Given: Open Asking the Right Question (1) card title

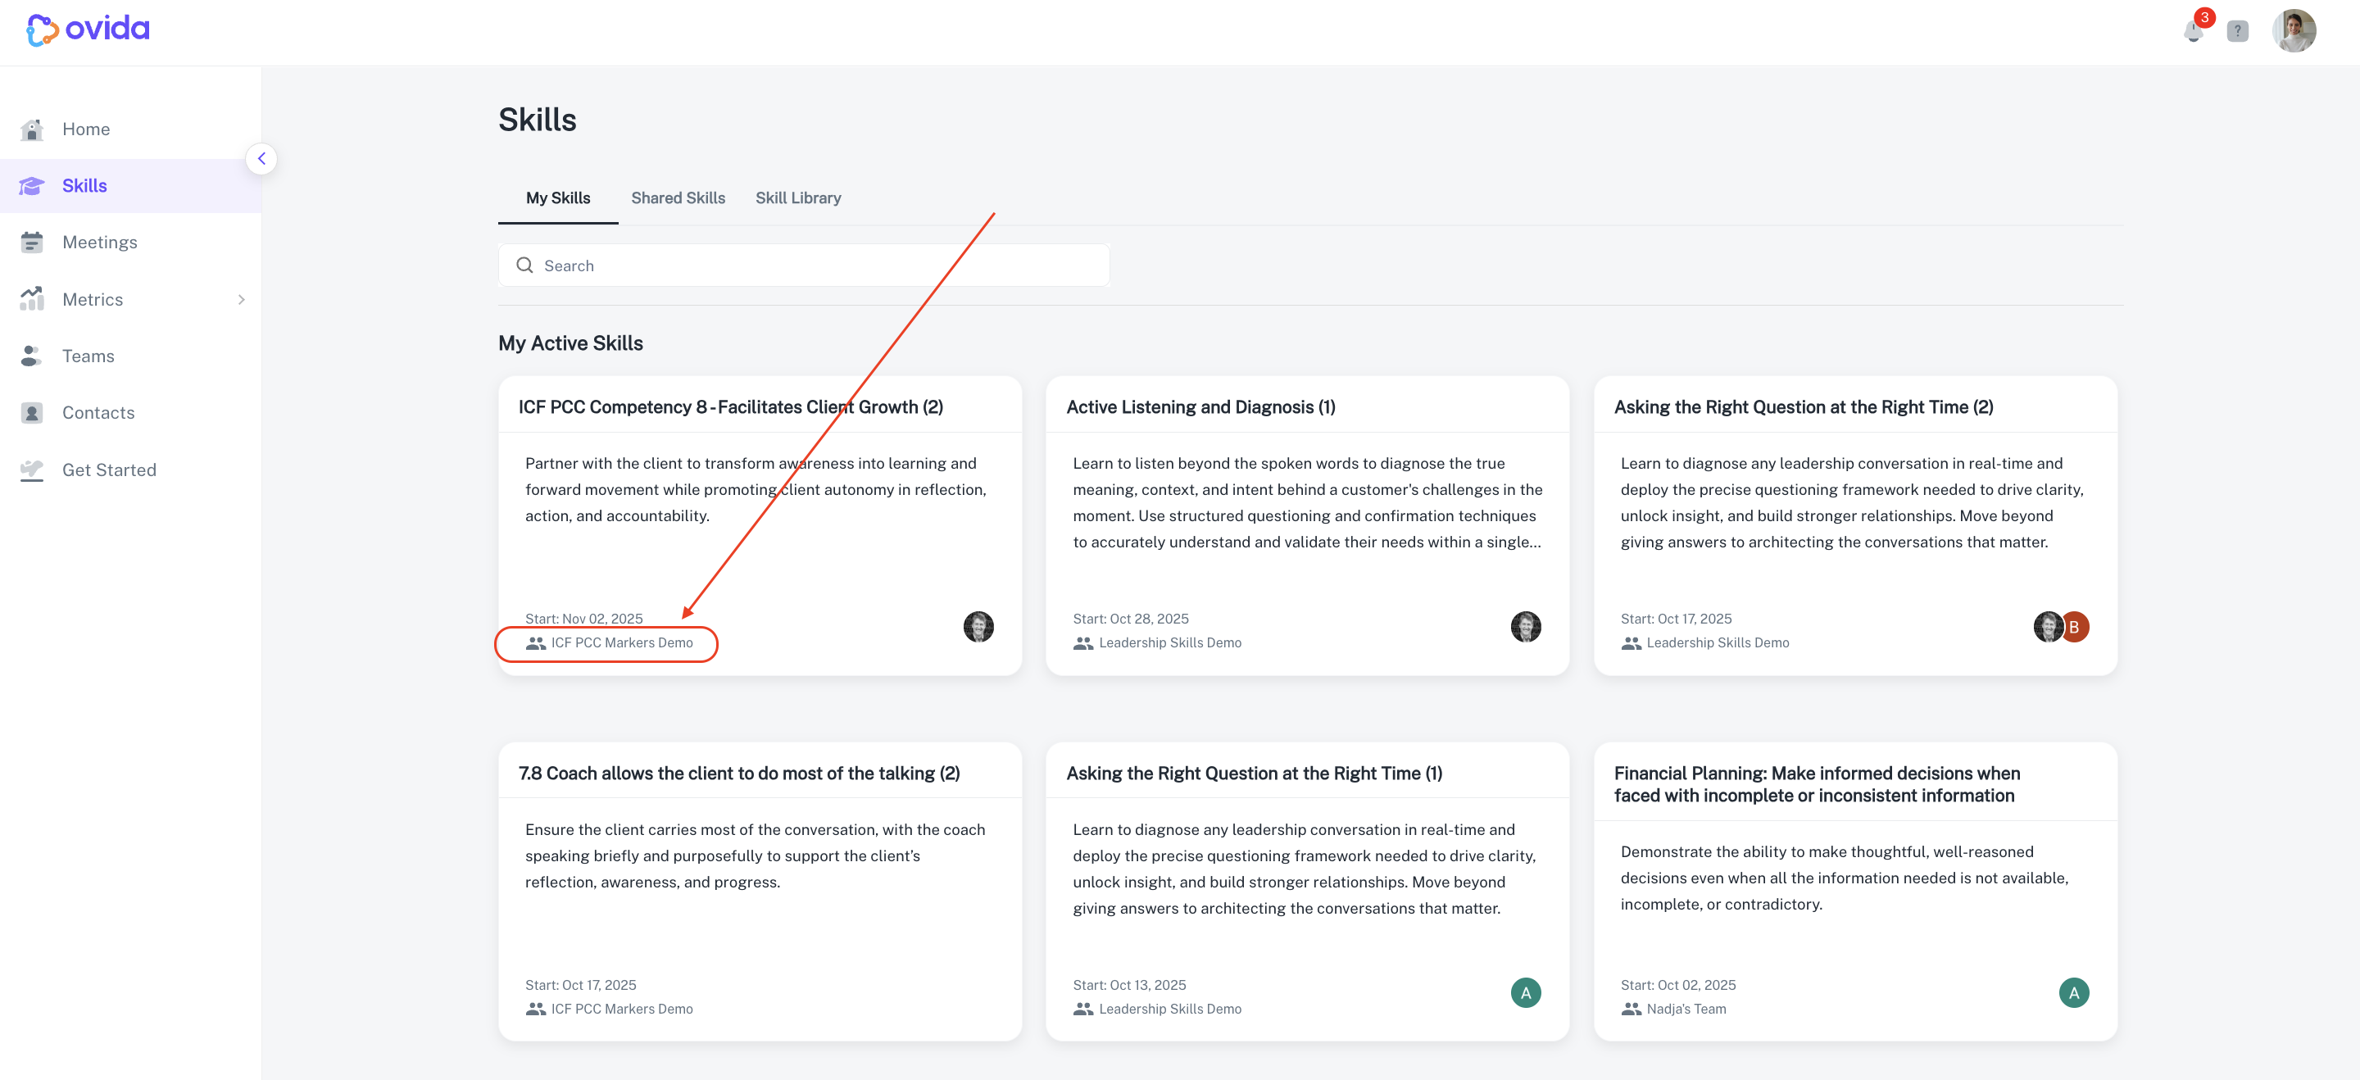Looking at the screenshot, I should pyautogui.click(x=1253, y=774).
